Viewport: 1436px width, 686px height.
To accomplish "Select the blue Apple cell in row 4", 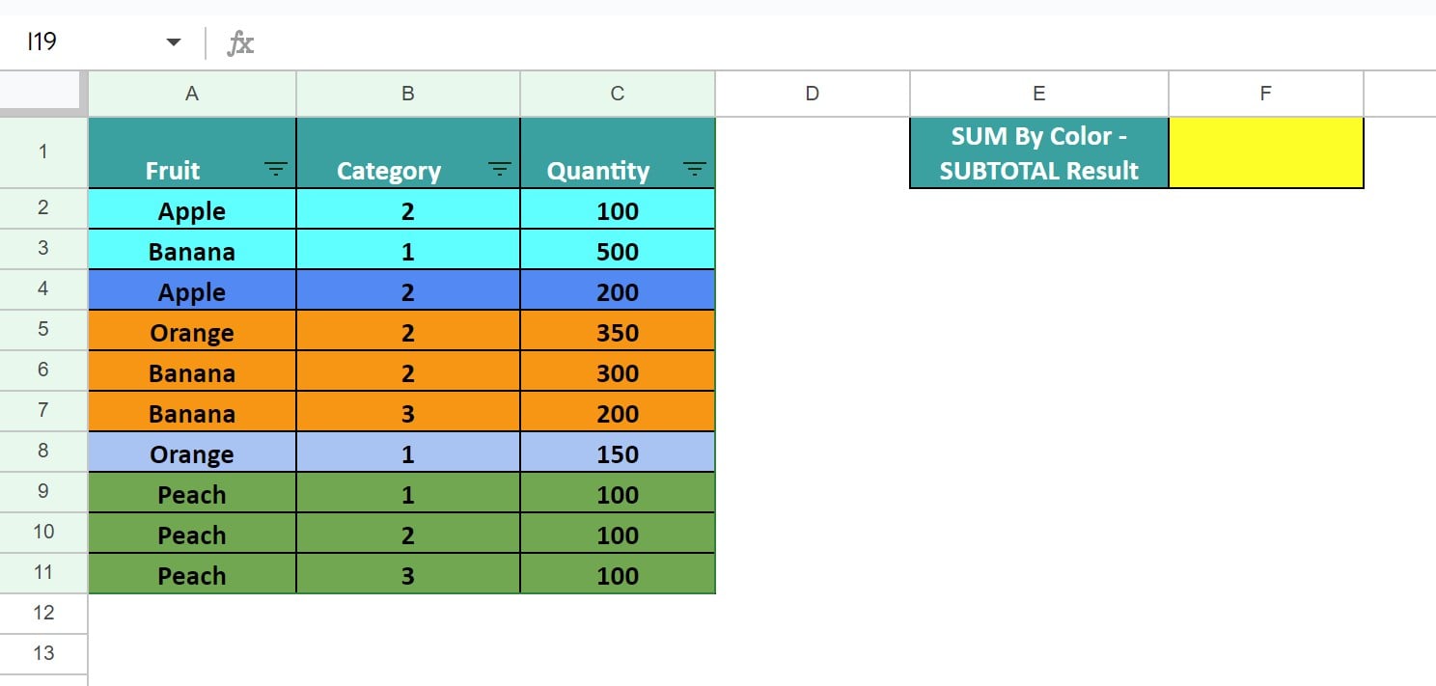I will [x=191, y=291].
